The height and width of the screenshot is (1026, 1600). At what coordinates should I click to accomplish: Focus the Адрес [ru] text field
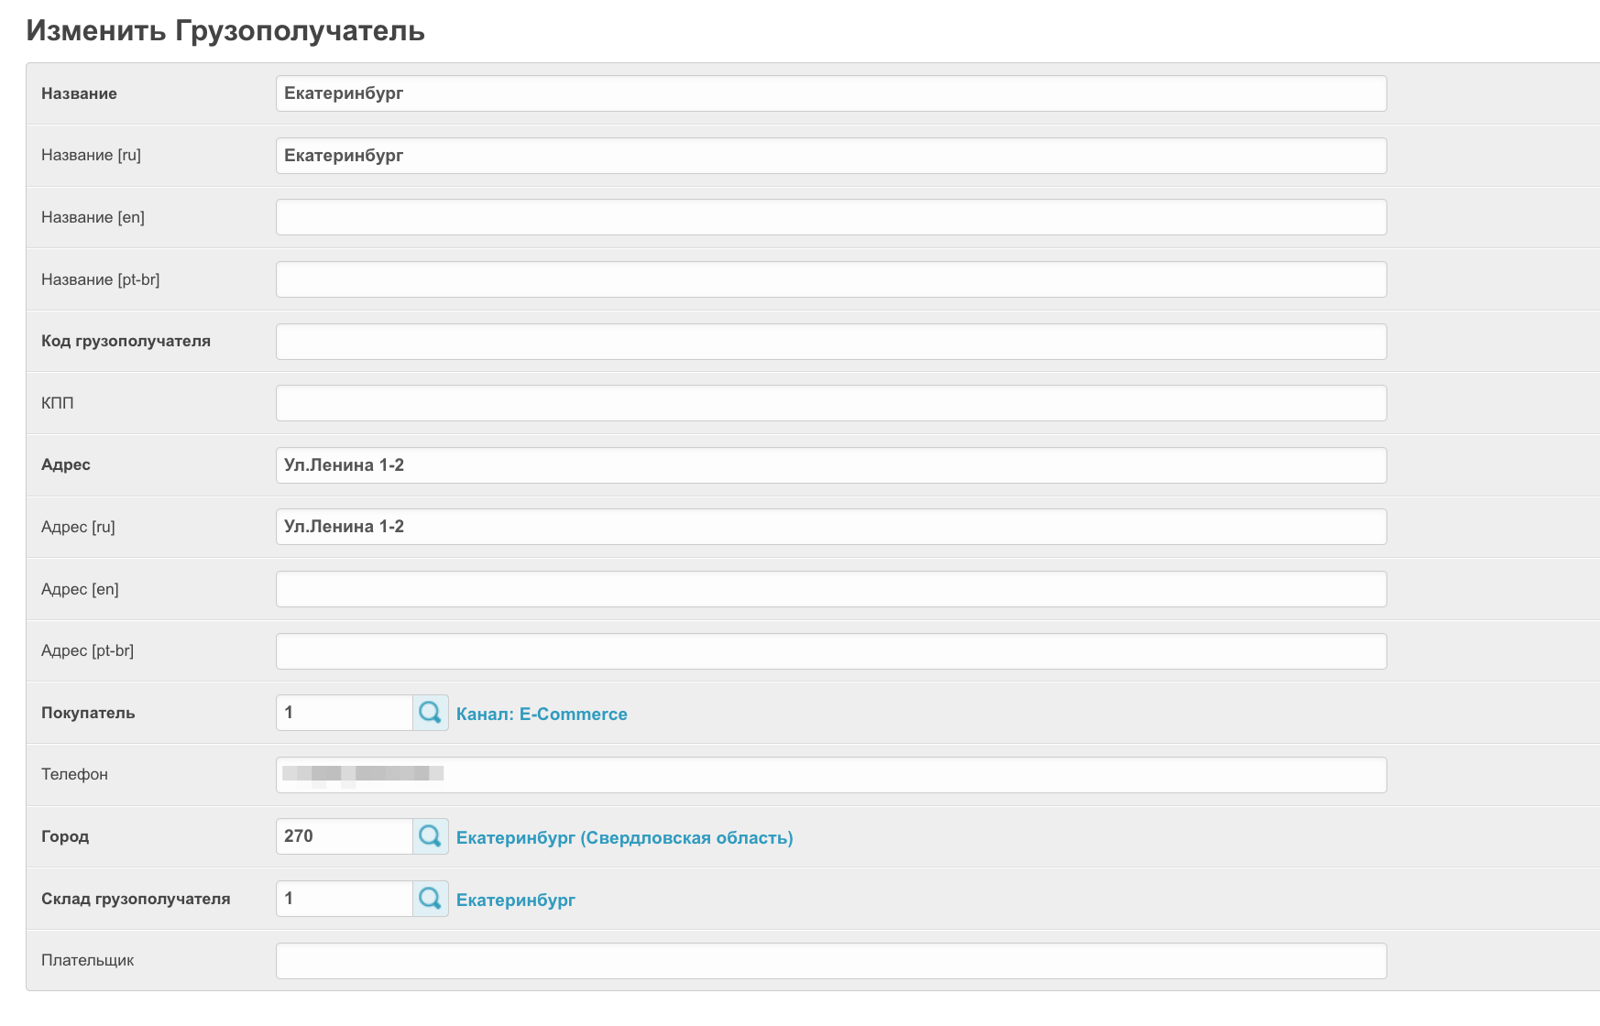[830, 527]
